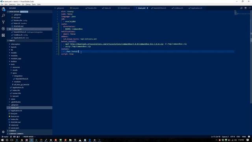Expand the layouts folder

(x=14, y=47)
